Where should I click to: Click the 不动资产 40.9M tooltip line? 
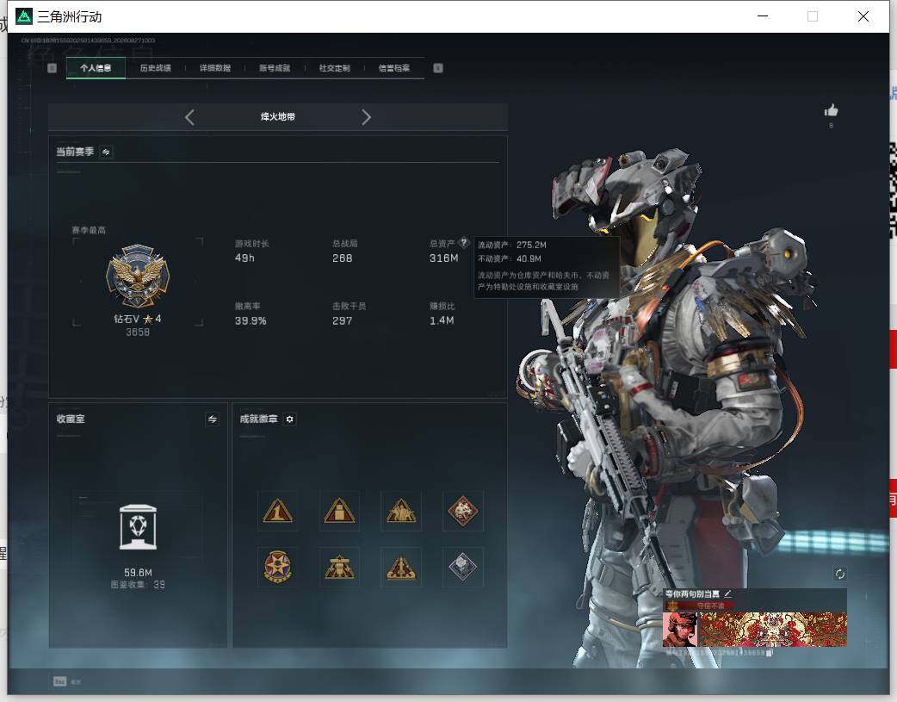click(509, 258)
